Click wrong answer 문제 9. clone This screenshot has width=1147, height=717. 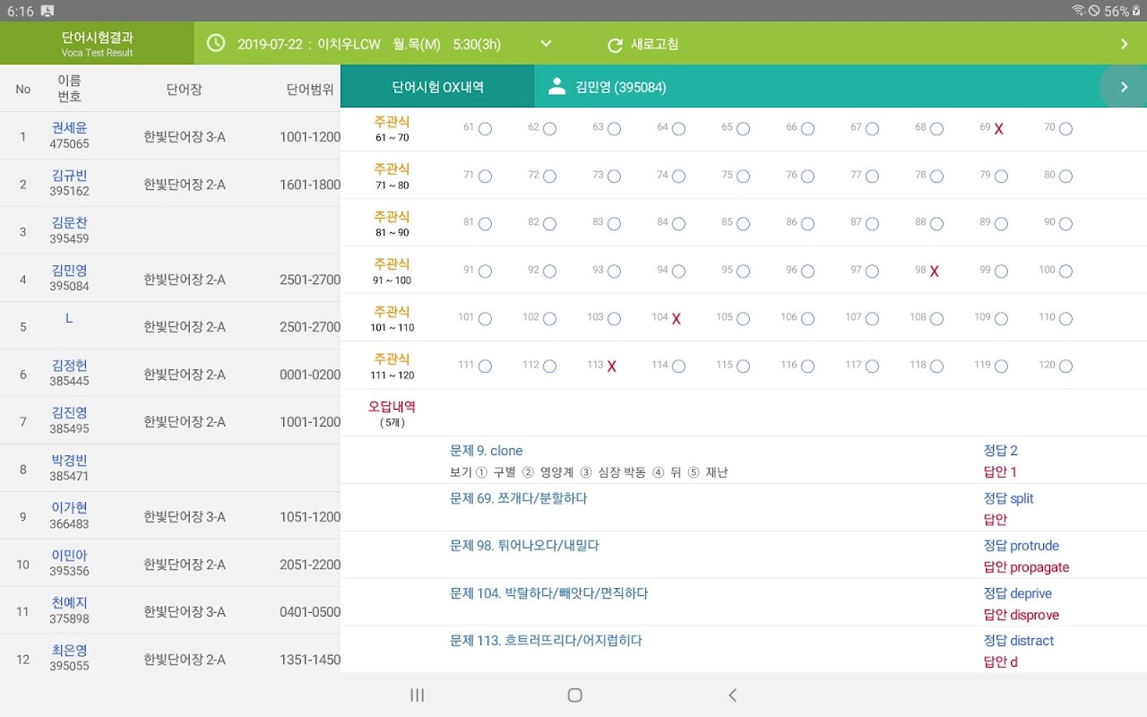(486, 451)
